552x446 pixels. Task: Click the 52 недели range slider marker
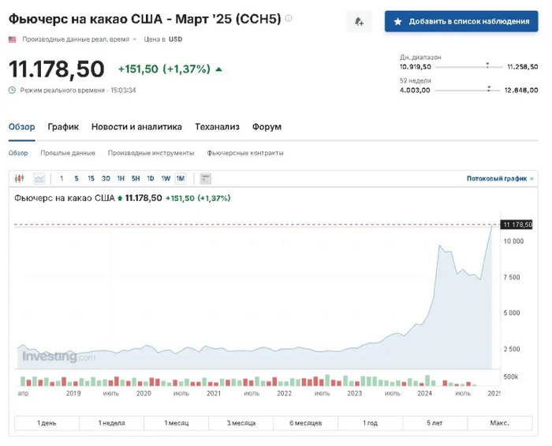coord(489,88)
